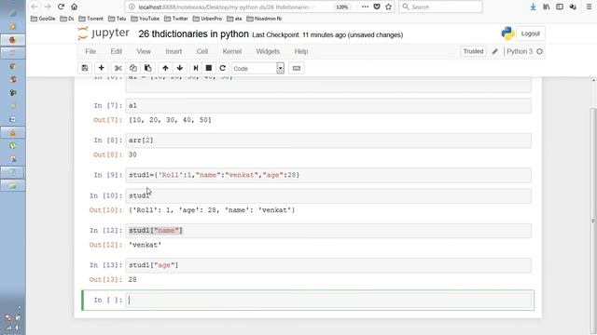Viewport: 597px width, 335px height.
Task: Click the stud1["age"] code cell
Action: [x=328, y=265]
